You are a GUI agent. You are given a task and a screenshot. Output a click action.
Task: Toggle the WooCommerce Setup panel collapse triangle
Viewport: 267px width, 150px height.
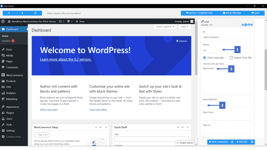(x=106, y=127)
